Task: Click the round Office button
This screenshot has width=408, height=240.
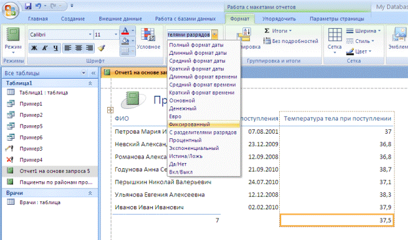Action: (10, 10)
